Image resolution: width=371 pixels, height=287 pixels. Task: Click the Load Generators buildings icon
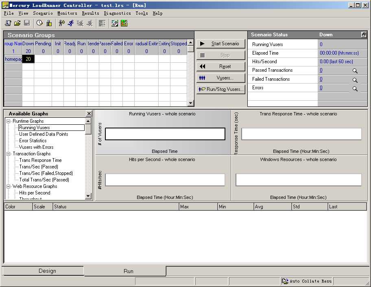49,23
